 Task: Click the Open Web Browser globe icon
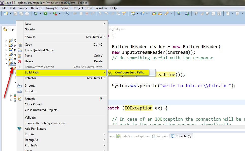point(179,14)
